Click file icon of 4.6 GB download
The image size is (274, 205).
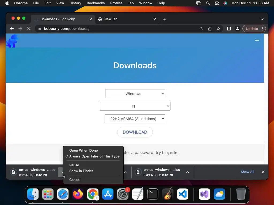(x=138, y=172)
